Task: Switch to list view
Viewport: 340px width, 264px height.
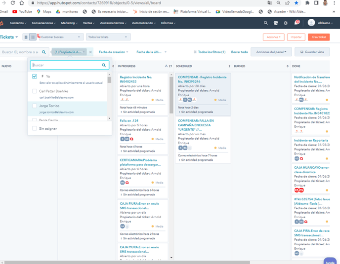Action: click(26, 37)
